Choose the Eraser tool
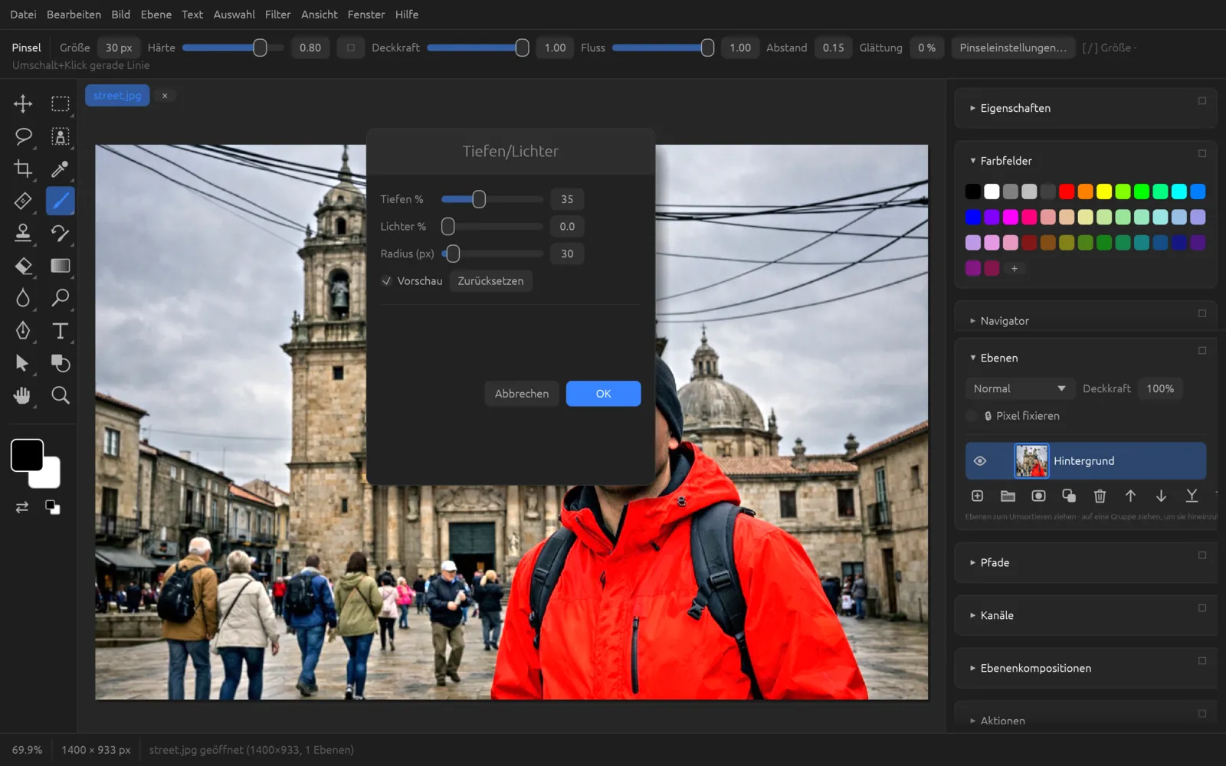The height and width of the screenshot is (766, 1226). pos(23,266)
